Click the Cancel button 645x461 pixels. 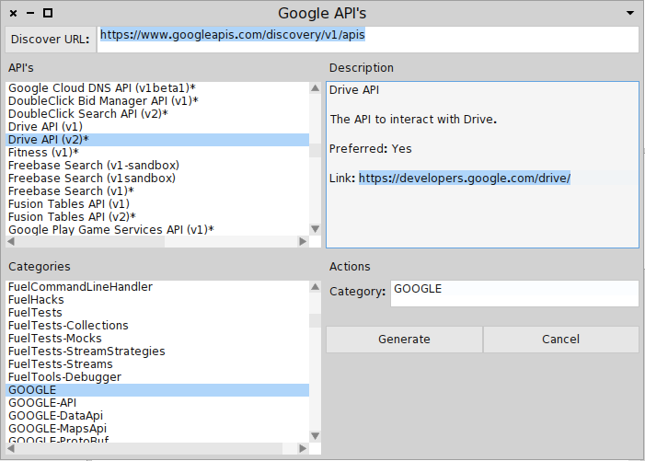tap(560, 340)
